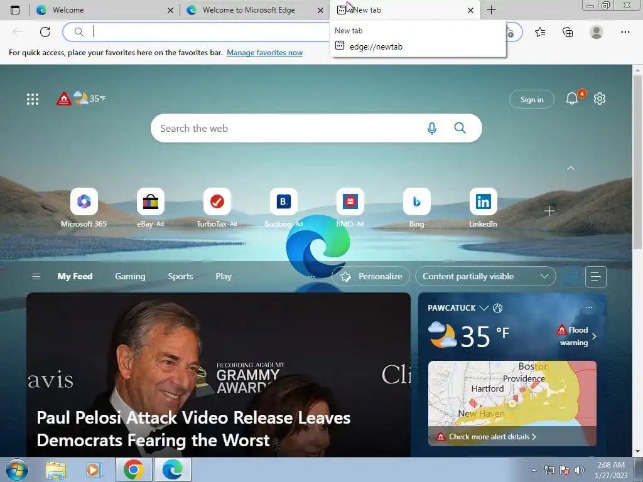Reload the page with refresh icon

click(x=45, y=32)
